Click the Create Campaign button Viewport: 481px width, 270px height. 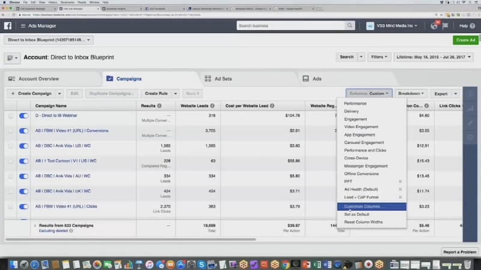(x=31, y=94)
